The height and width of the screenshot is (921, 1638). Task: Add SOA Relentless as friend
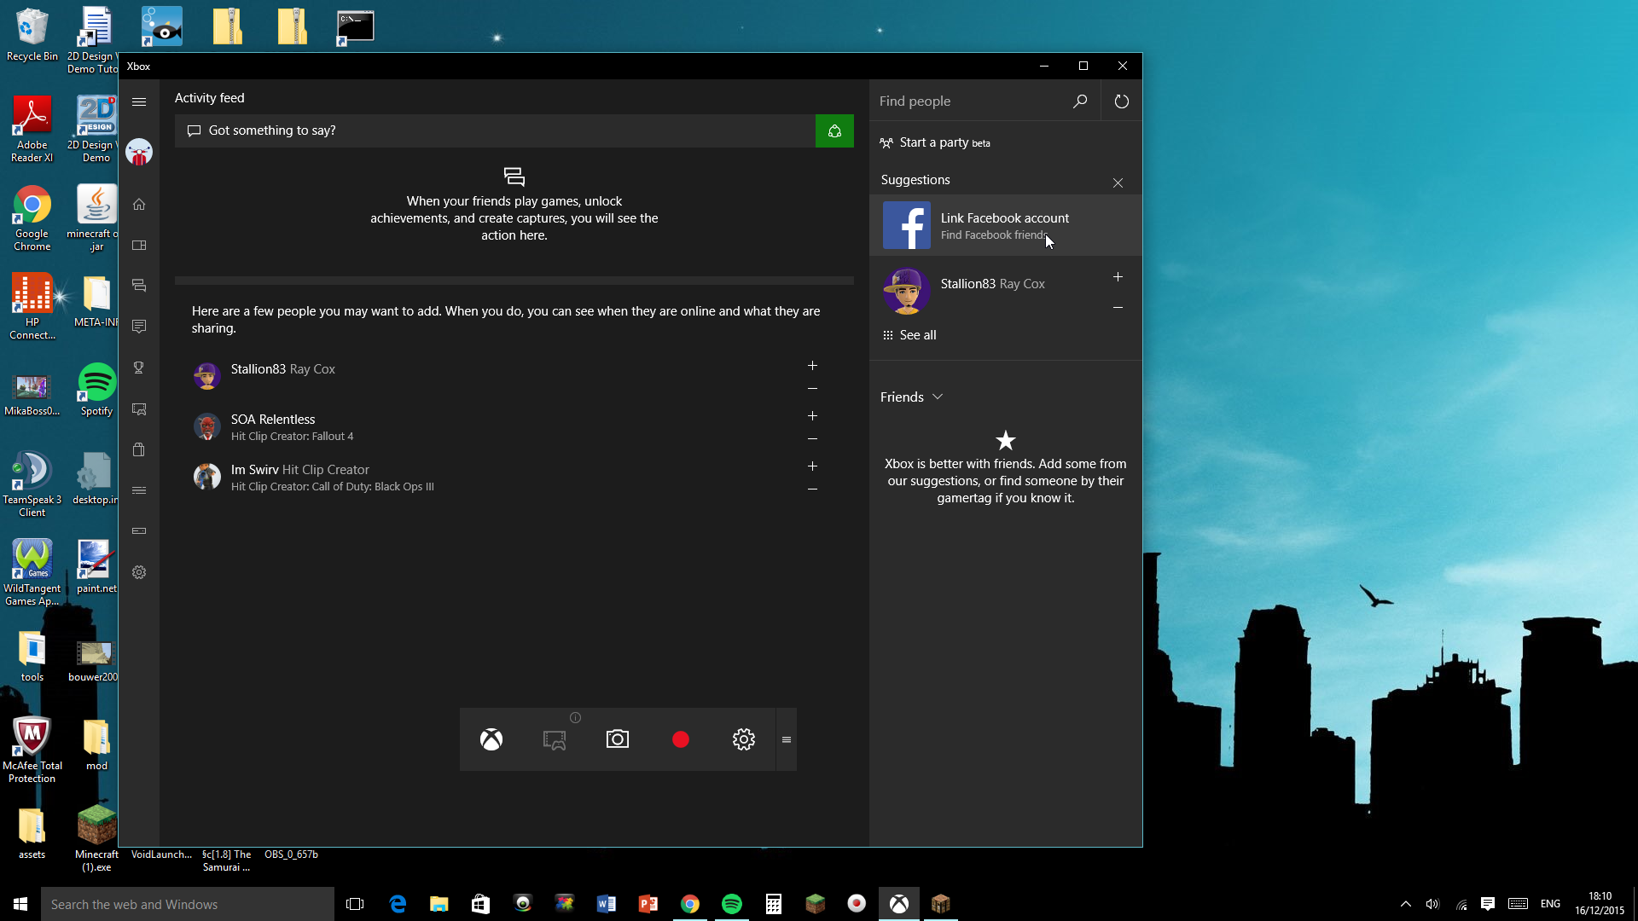[812, 415]
